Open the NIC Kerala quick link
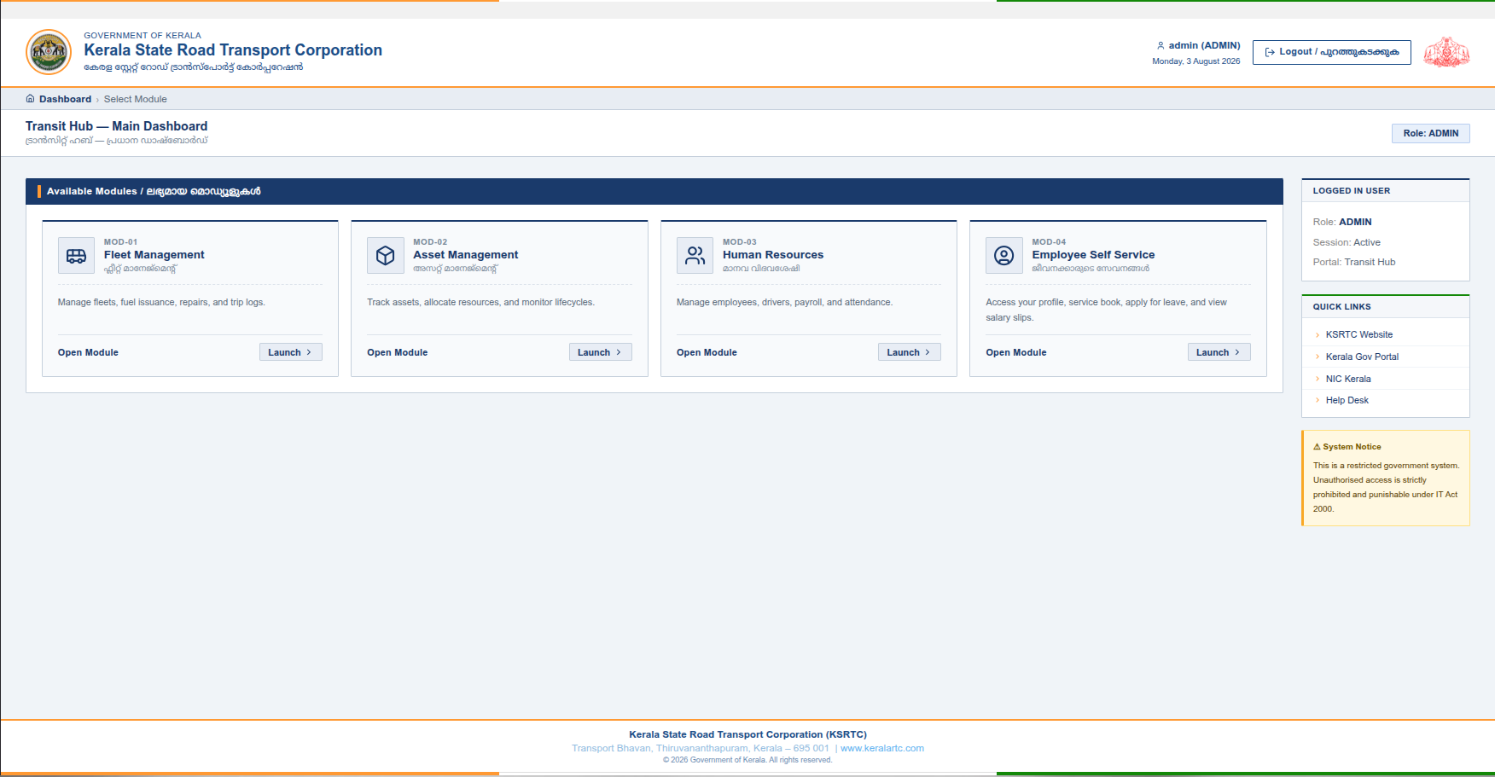This screenshot has width=1495, height=777. coord(1348,379)
